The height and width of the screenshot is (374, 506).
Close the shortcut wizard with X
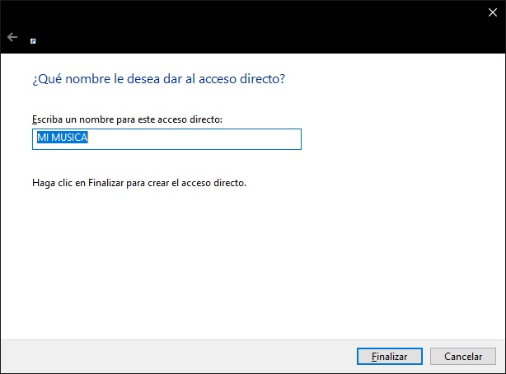click(x=492, y=12)
